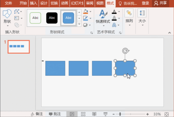Open the 开始 tab
The height and width of the screenshot is (117, 174).
pos(23,3)
